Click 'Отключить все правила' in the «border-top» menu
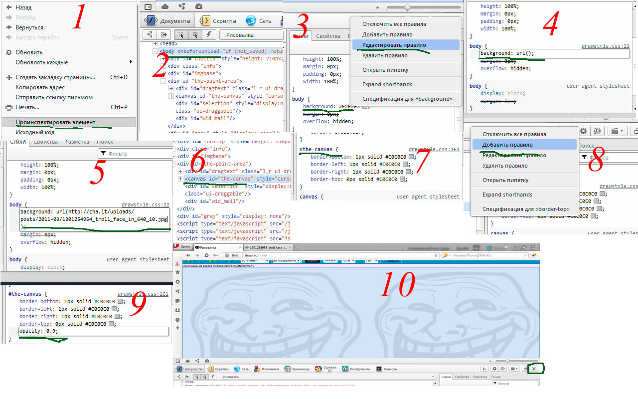638x399 pixels. tap(524, 134)
